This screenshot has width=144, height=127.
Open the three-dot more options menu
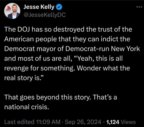[139, 7]
